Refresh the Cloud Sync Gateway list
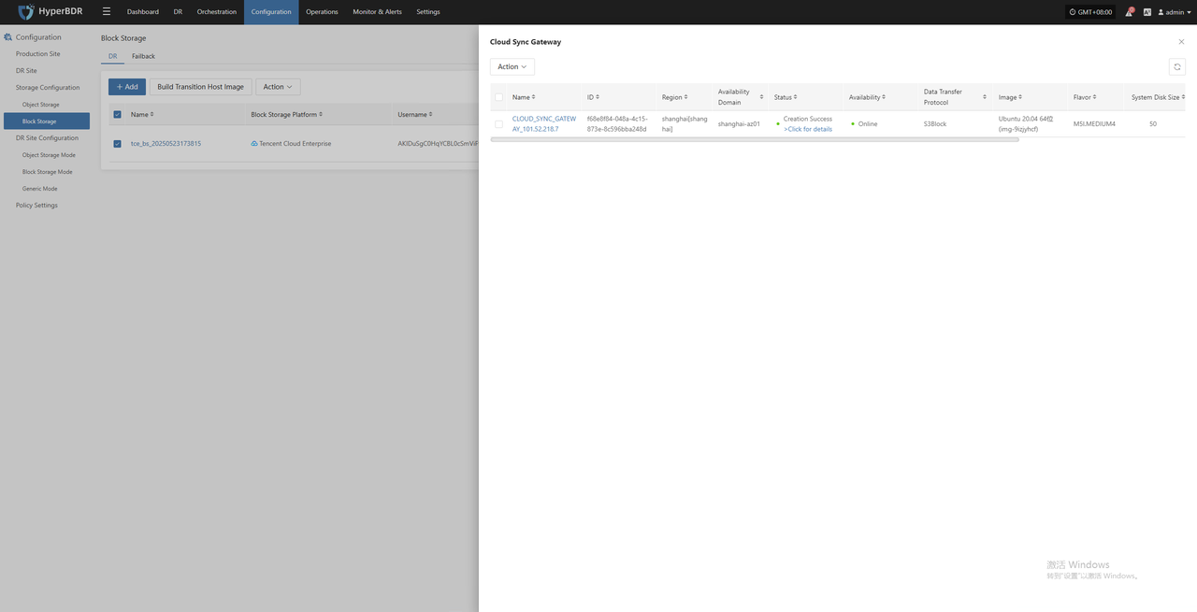 (x=1177, y=66)
